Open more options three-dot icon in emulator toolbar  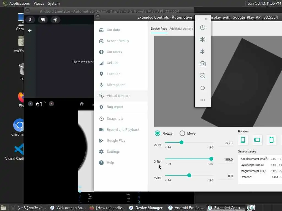[x=202, y=100]
